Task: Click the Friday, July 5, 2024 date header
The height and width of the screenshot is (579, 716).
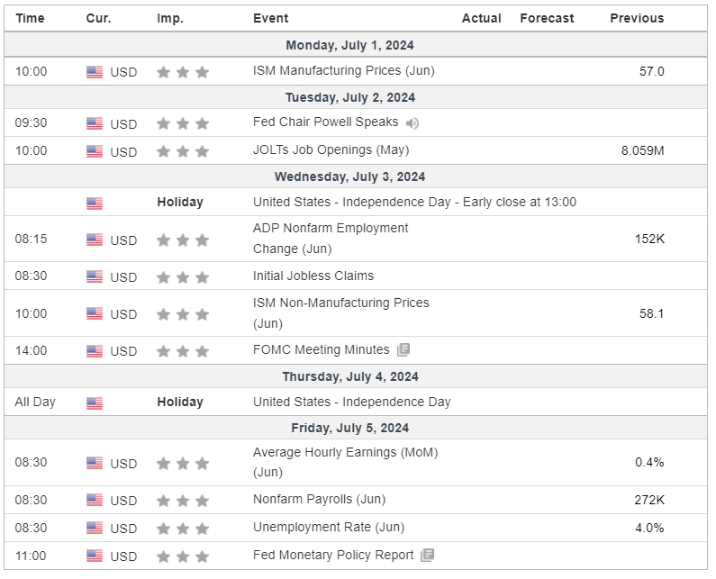Action: coord(349,428)
